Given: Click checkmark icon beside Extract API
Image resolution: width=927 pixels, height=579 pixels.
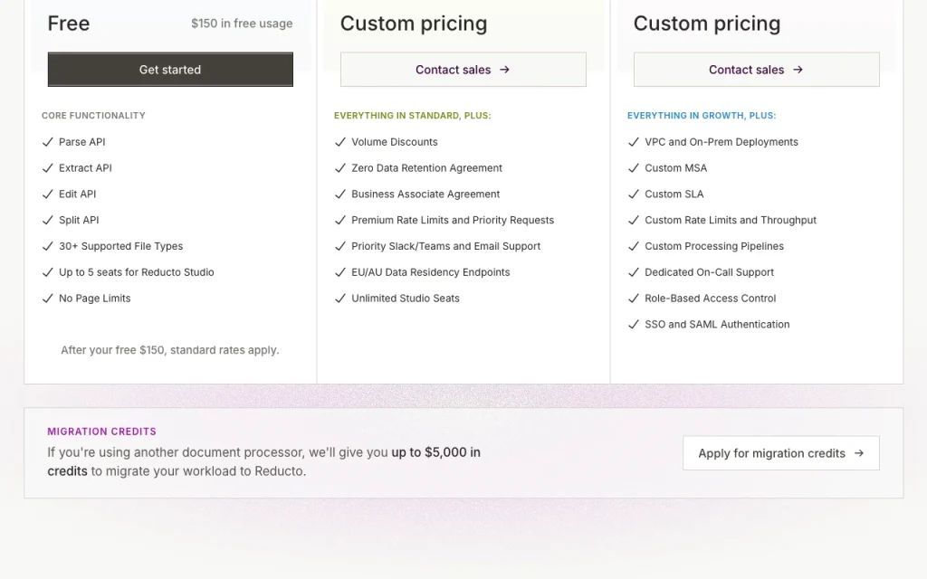Looking at the screenshot, I should point(48,167).
